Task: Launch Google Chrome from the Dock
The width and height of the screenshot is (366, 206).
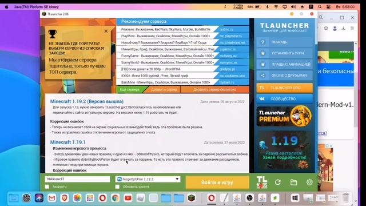Action: point(115,198)
